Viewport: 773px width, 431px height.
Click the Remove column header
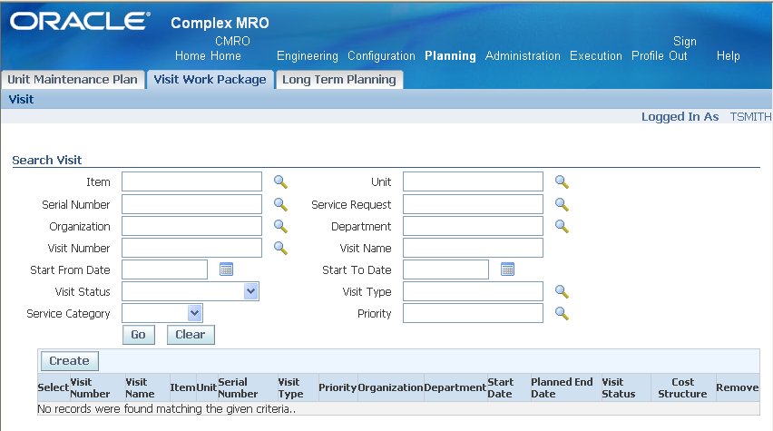[737, 387]
